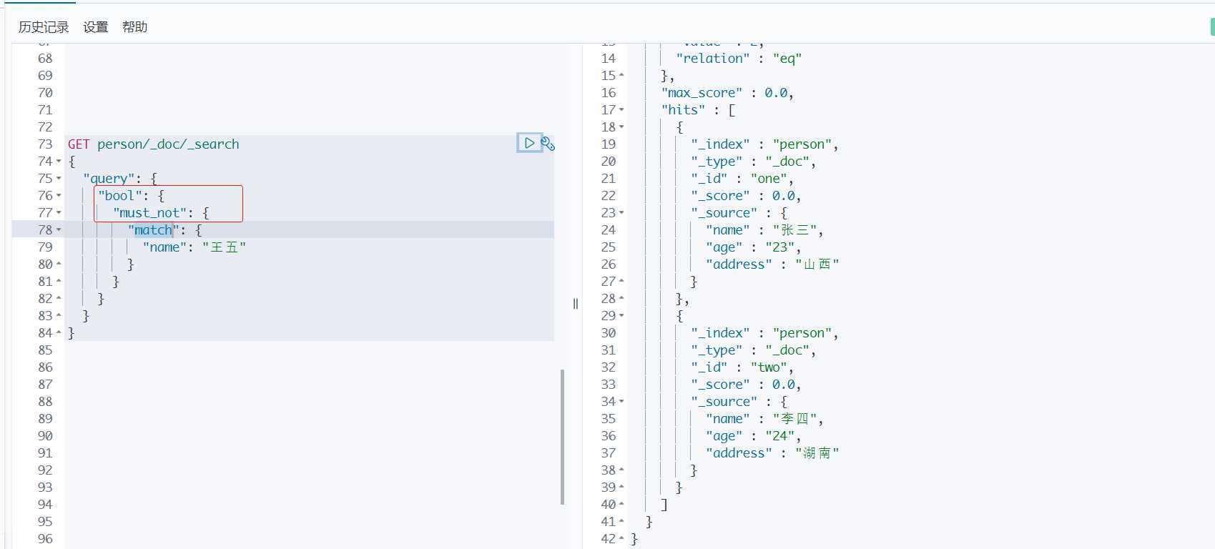This screenshot has width=1215, height=549.
Task: Click the "max_score" : 0.0 output line
Action: tap(727, 93)
